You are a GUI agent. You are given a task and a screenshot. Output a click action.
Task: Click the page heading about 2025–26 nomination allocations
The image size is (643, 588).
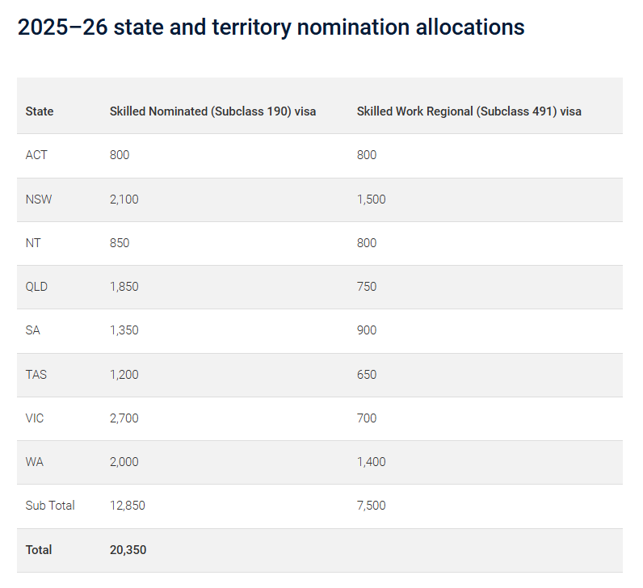coord(271,27)
